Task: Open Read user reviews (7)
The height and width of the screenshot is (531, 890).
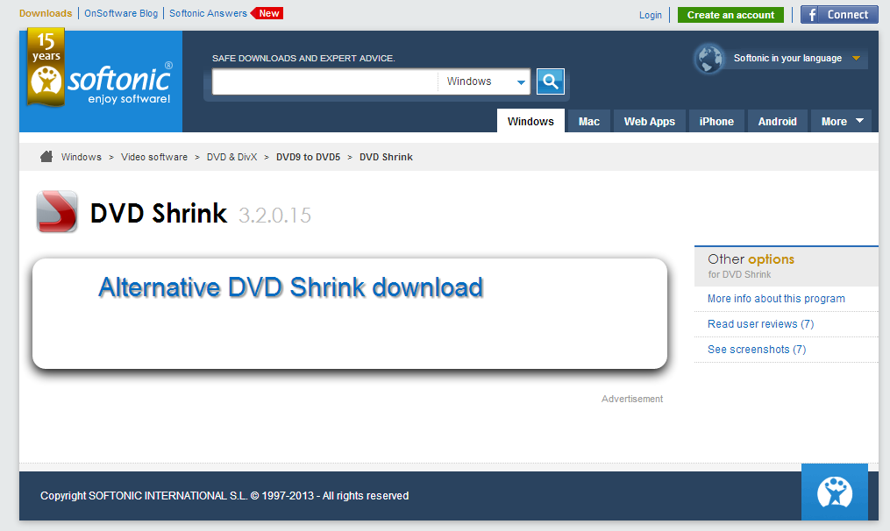Action: [760, 324]
